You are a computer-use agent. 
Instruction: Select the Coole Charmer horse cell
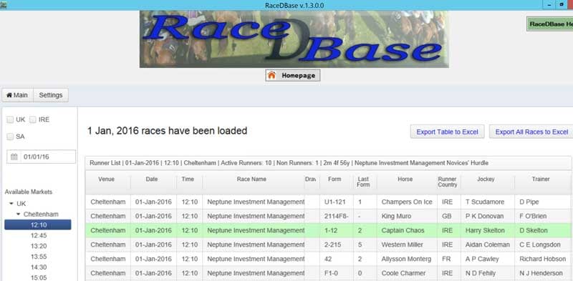407,273
